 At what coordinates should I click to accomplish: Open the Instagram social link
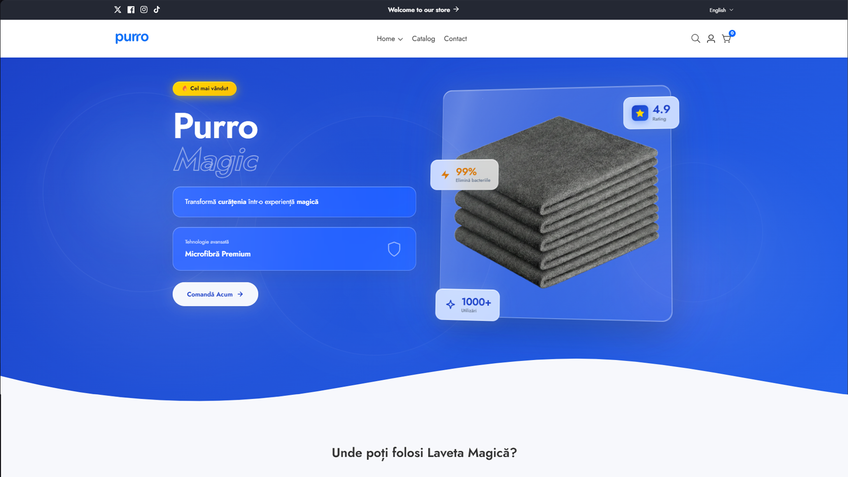click(x=144, y=10)
